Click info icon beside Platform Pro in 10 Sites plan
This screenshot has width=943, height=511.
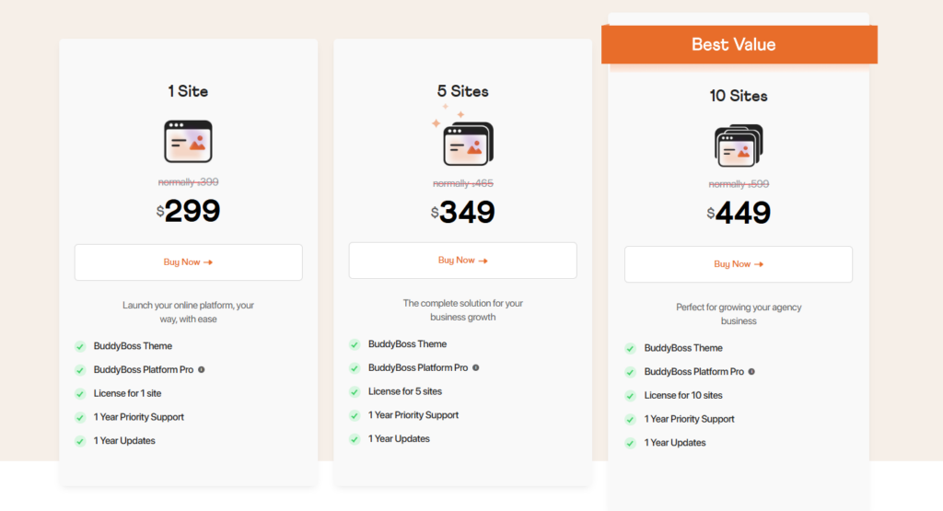tap(751, 372)
